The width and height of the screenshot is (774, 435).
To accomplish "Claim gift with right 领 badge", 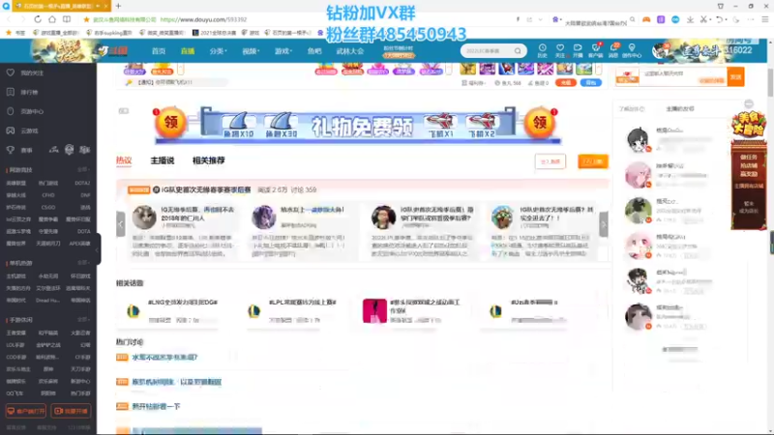I will (540, 123).
